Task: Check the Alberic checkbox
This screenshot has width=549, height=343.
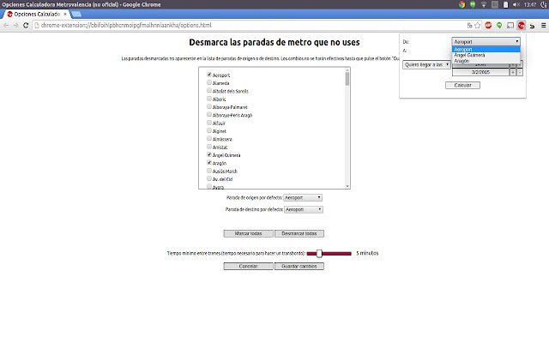Action: click(x=209, y=99)
